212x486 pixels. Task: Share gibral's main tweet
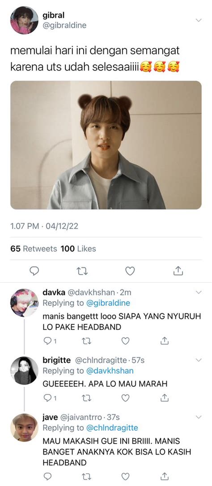(x=178, y=271)
